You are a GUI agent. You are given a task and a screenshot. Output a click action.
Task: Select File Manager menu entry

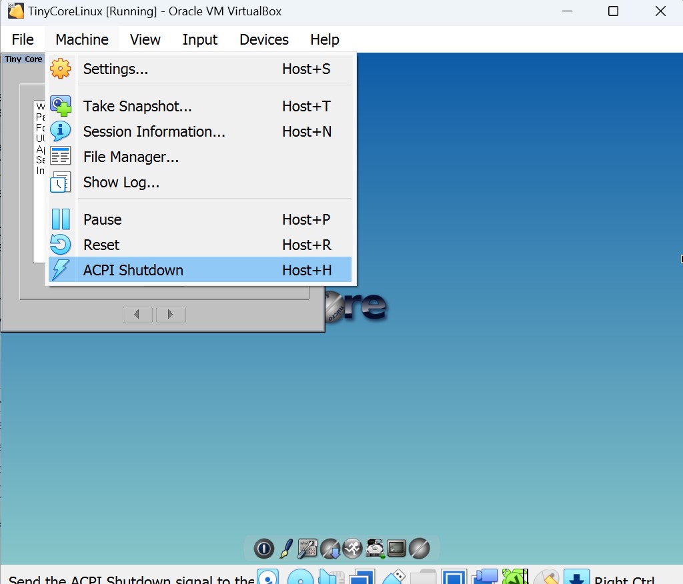pyautogui.click(x=200, y=157)
